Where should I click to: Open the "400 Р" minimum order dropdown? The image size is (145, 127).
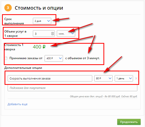(x=54, y=58)
